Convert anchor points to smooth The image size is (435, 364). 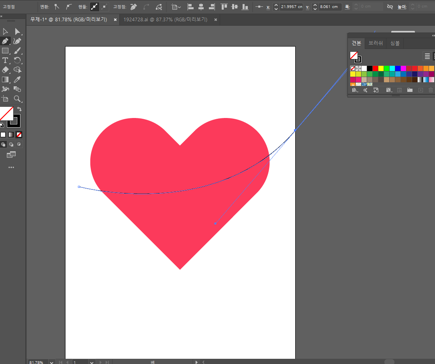(x=69, y=7)
